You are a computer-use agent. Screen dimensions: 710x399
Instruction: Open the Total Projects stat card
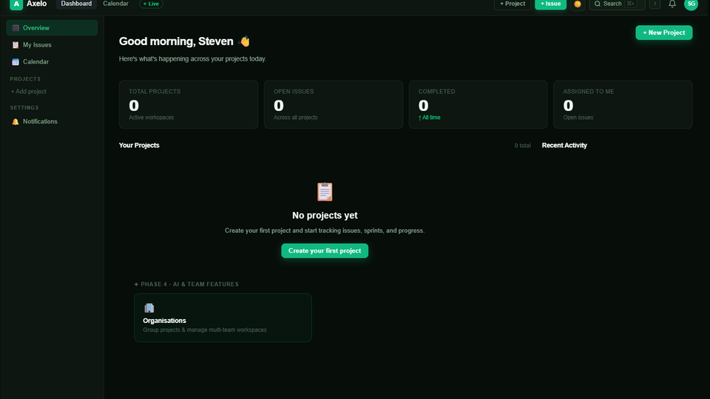point(186,104)
